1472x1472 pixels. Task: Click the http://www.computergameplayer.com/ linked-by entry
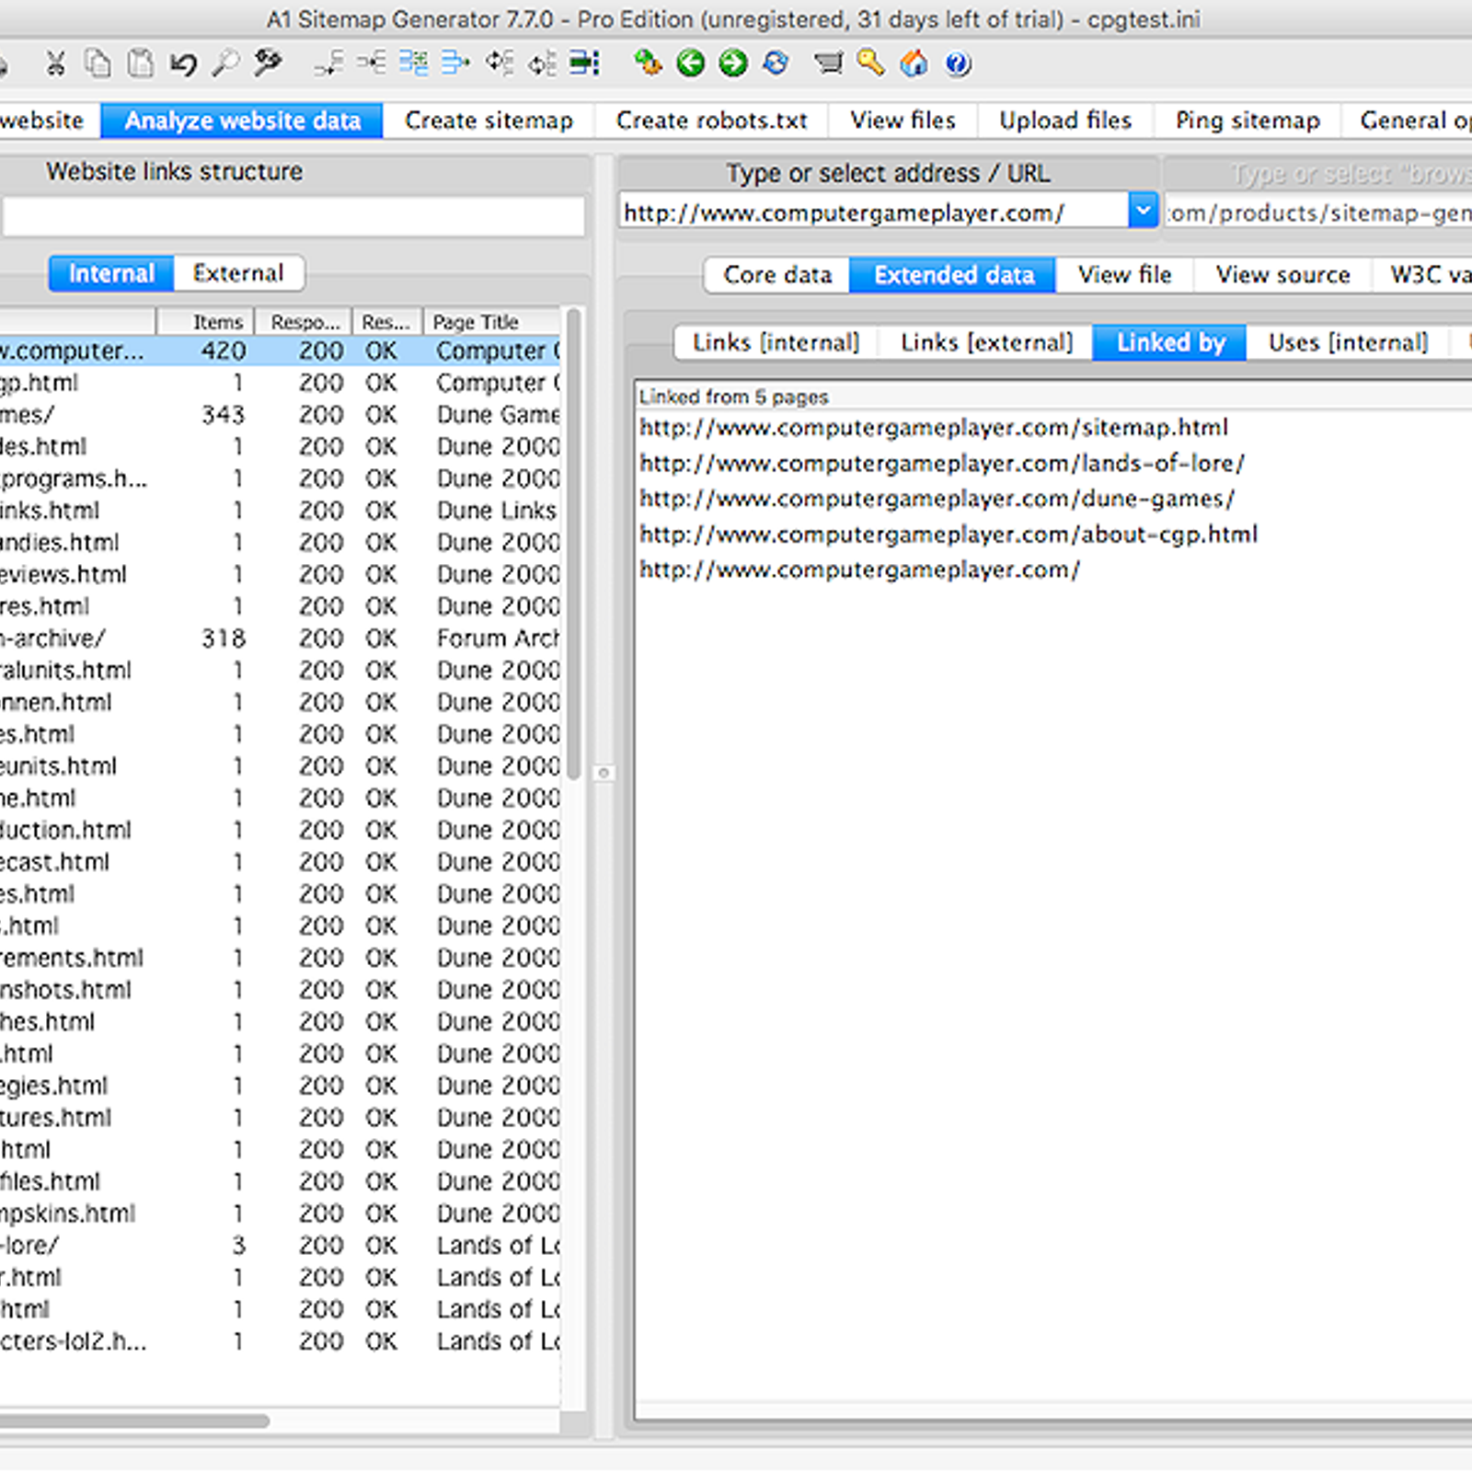coord(860,569)
